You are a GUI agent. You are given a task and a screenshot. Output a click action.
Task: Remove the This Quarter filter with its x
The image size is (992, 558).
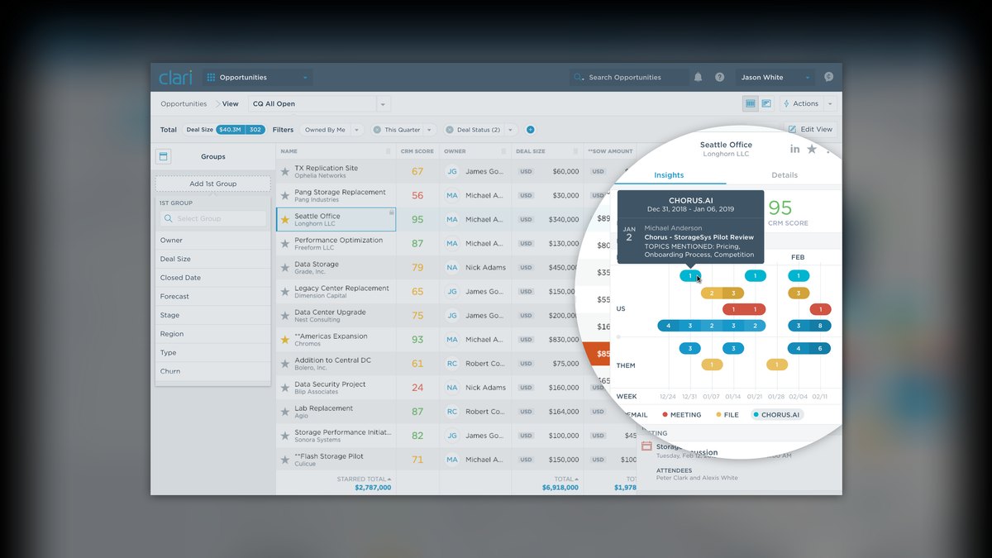(x=378, y=130)
